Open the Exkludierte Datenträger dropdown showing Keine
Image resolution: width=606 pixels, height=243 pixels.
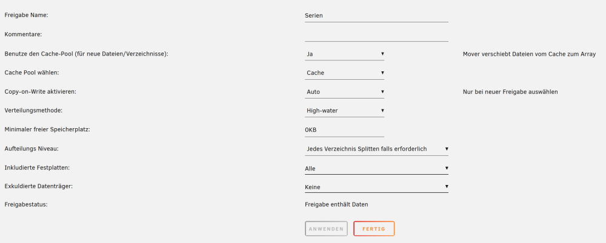pos(376,187)
